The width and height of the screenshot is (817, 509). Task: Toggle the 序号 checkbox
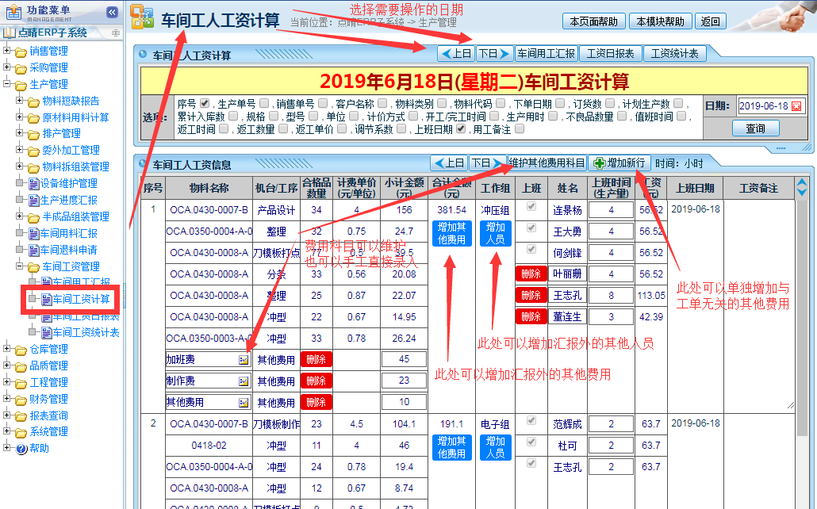tap(205, 103)
